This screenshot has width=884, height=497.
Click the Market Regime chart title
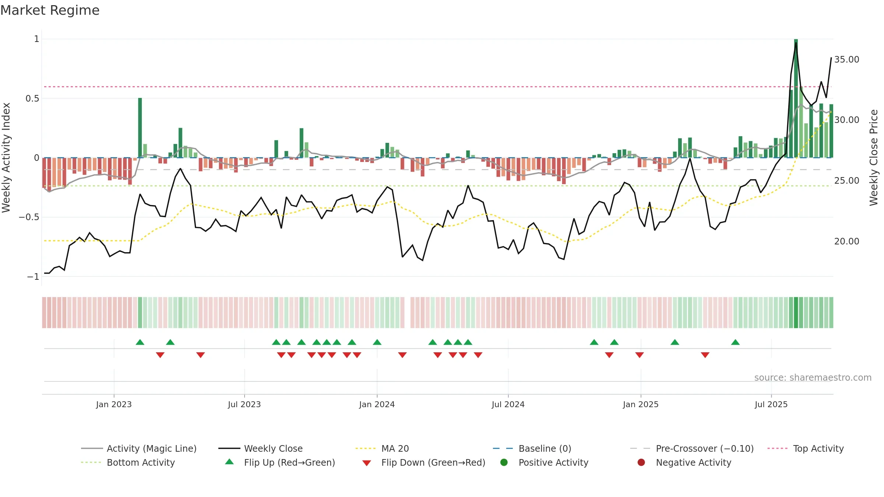coord(50,10)
